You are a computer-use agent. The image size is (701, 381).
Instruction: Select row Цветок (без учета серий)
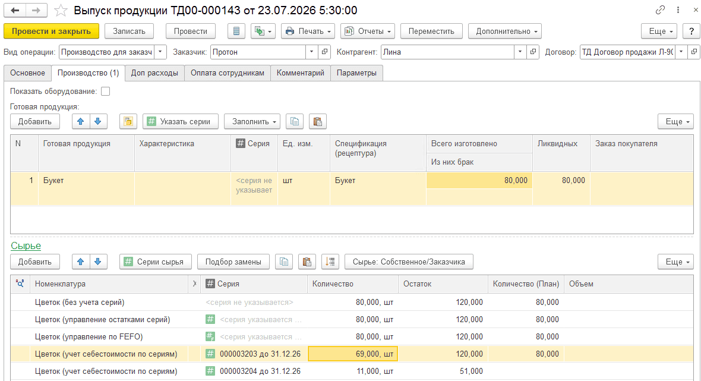(352, 303)
